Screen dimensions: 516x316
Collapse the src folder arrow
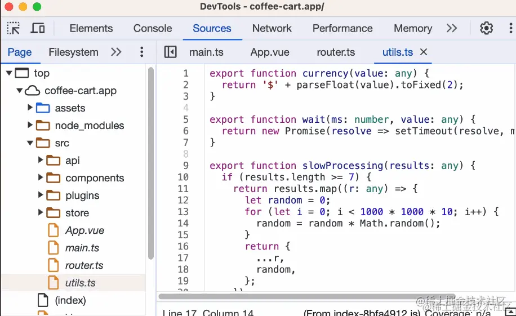(x=30, y=143)
